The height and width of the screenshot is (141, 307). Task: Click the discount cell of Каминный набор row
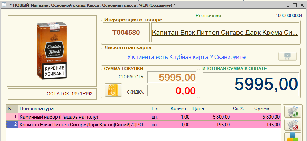pos(242,117)
